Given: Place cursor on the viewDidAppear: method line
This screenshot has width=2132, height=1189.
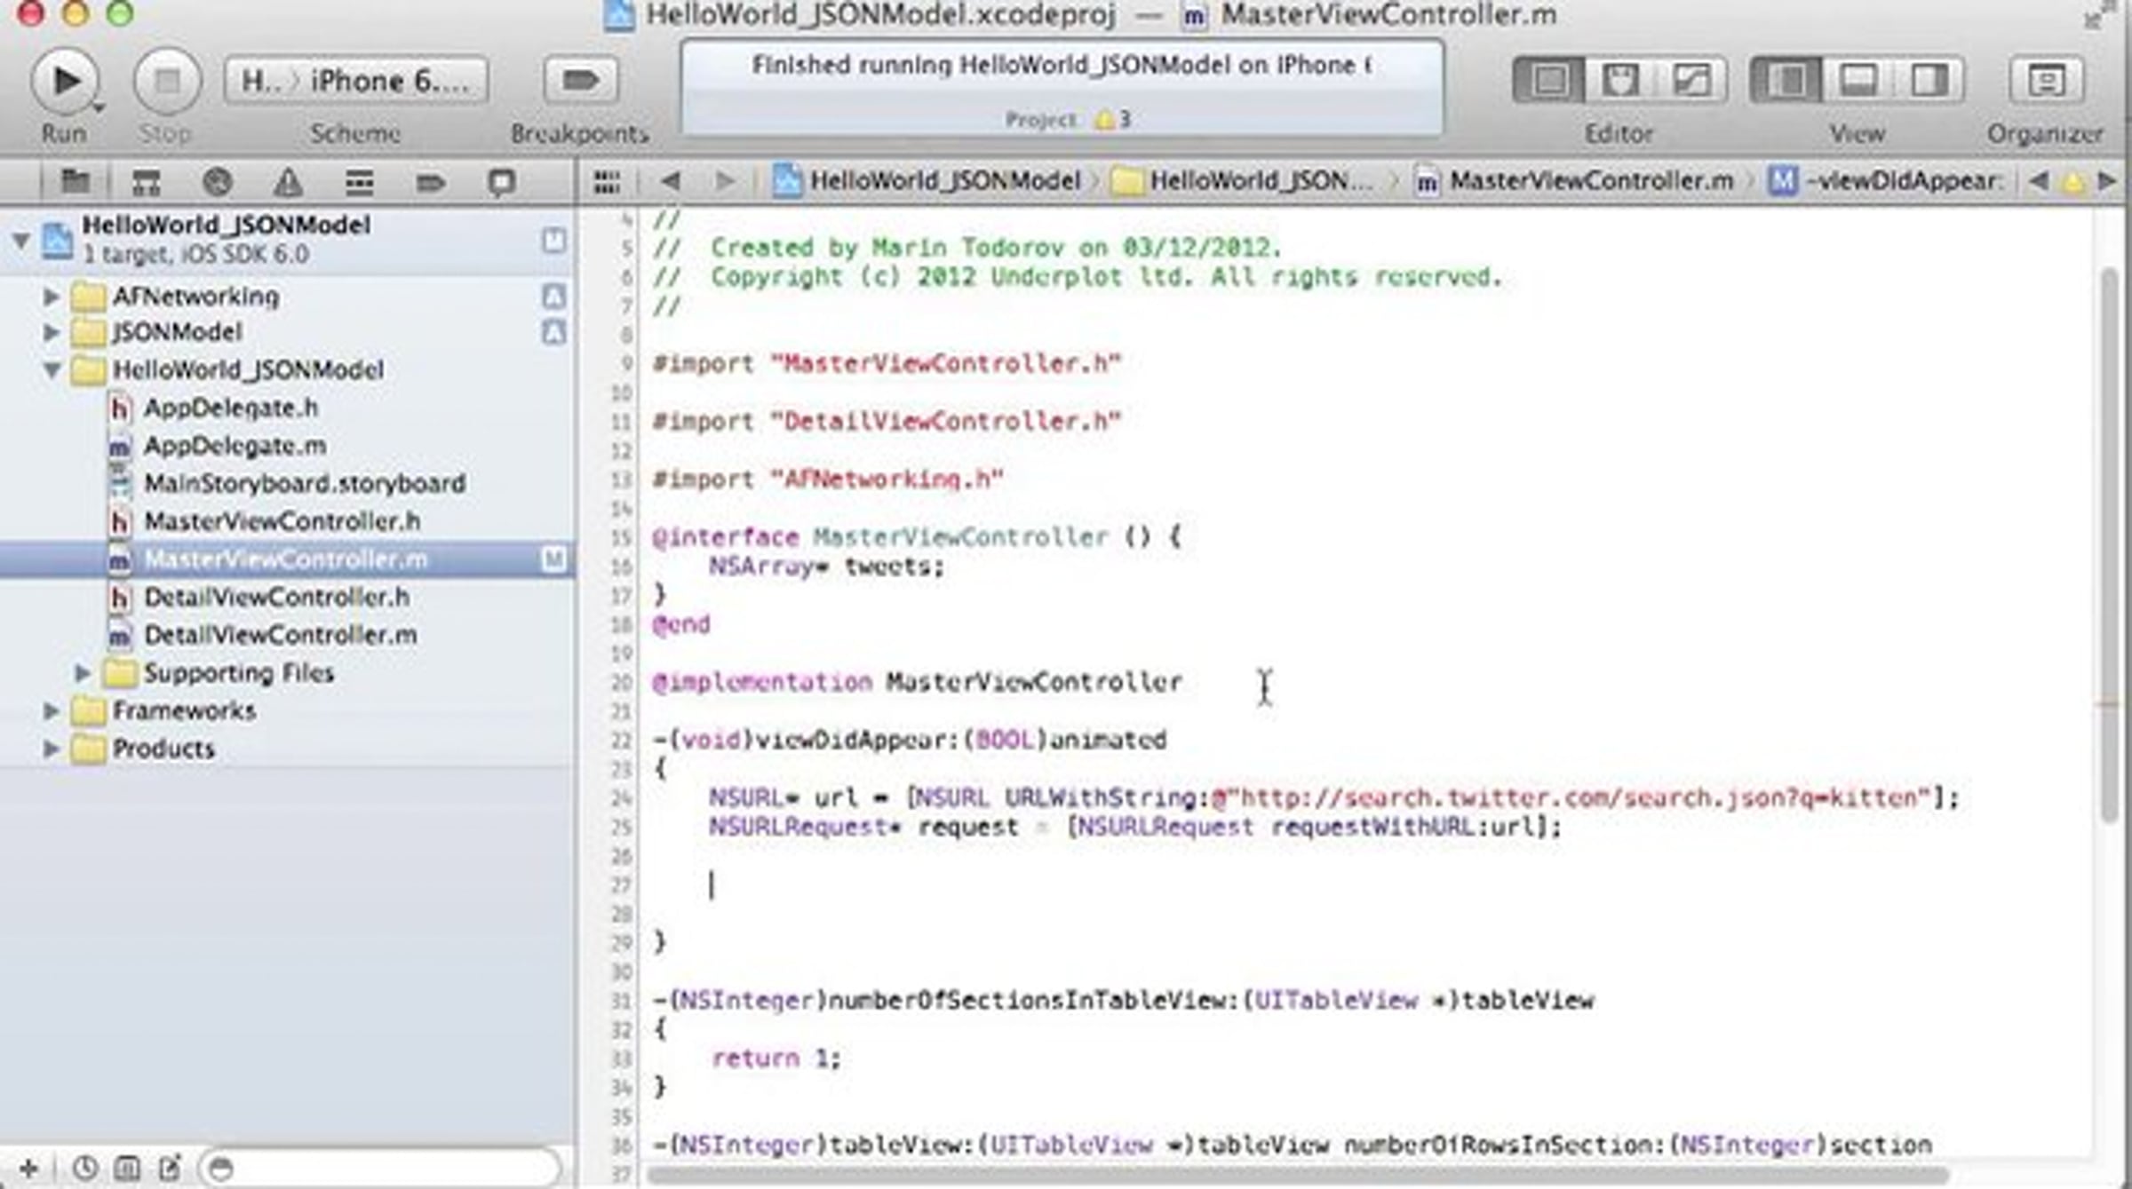Looking at the screenshot, I should point(910,741).
